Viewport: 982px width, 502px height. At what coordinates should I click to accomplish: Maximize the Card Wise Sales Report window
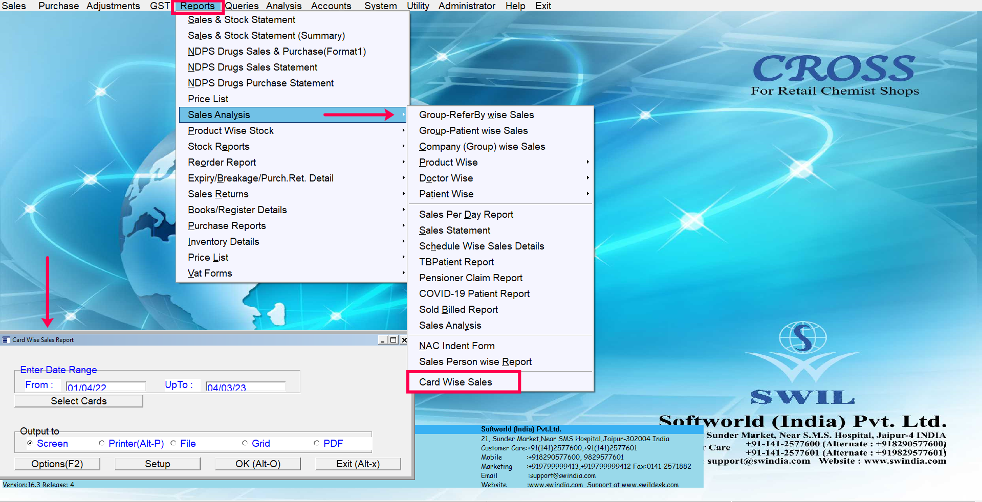pyautogui.click(x=393, y=340)
